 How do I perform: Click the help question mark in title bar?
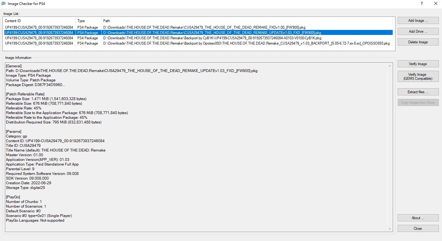click(x=422, y=4)
